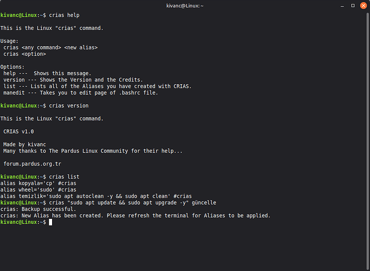Click the word güncelle in the command

pos(202,203)
